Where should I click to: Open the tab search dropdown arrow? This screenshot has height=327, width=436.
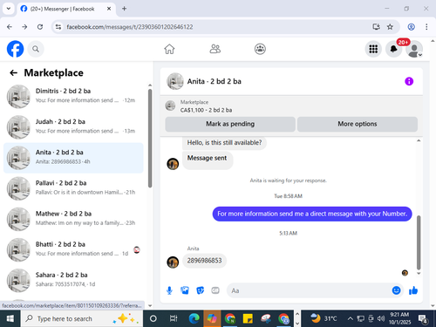9,9
